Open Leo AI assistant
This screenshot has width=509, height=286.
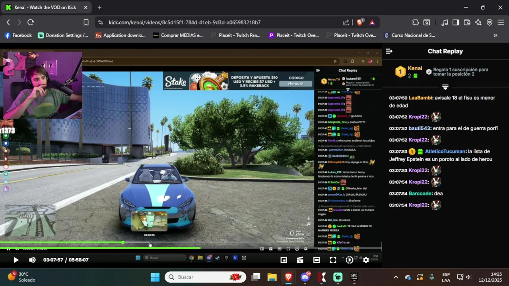point(478,22)
